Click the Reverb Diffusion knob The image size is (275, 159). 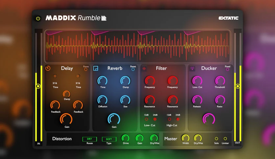(102, 100)
